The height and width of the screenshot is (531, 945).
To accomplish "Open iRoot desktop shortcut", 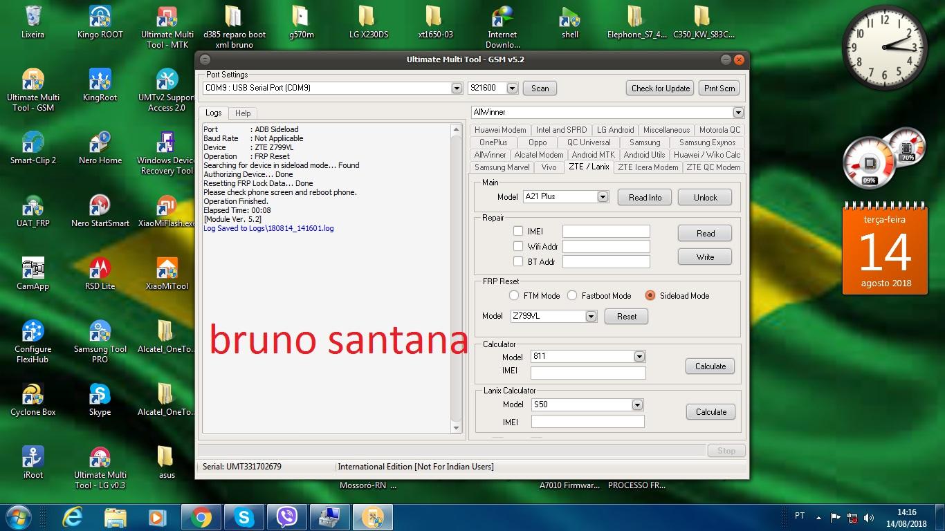I will pyautogui.click(x=33, y=463).
